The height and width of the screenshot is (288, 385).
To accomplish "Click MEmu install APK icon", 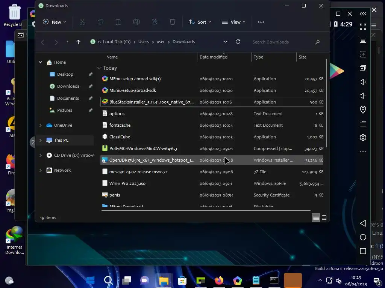I will pyautogui.click(x=363, y=54).
